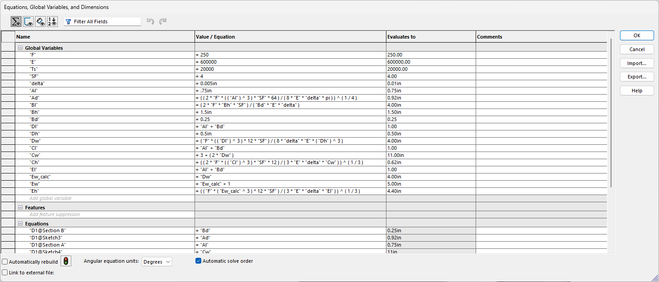This screenshot has height=282, width=659.
Task: Click the Filter All Fields input
Action: tap(102, 22)
